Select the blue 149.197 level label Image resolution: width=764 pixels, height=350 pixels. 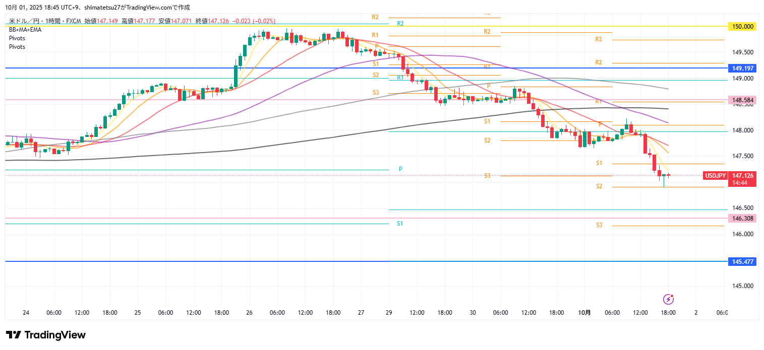coord(742,68)
